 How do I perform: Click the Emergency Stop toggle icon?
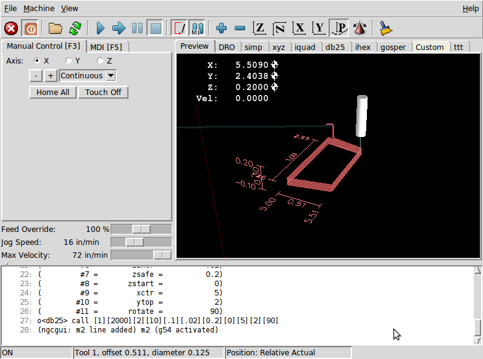(x=11, y=28)
